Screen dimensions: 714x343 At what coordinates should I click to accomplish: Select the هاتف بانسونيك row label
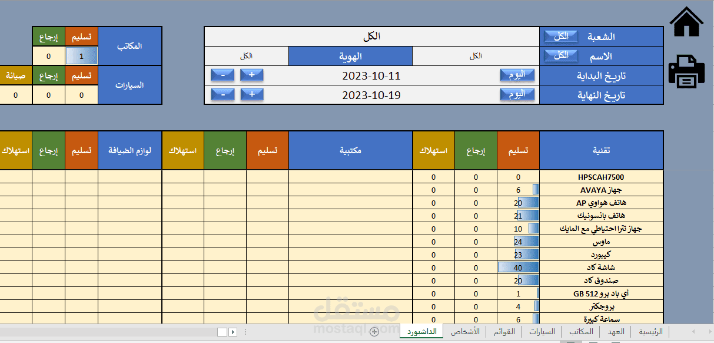coord(601,216)
